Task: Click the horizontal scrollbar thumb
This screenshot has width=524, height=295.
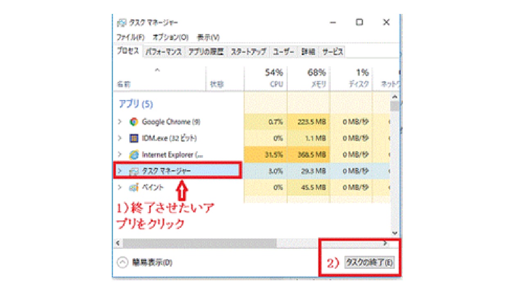Action: (200, 243)
